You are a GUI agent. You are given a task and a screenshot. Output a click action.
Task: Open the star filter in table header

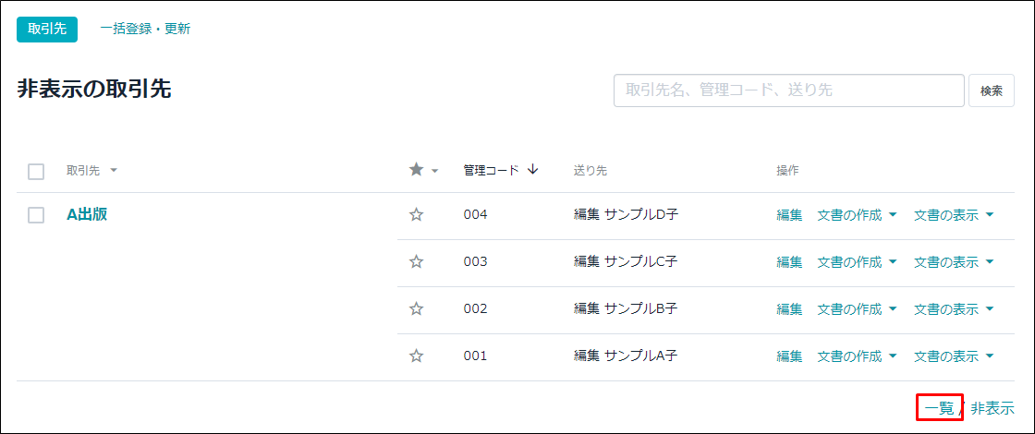tap(423, 170)
